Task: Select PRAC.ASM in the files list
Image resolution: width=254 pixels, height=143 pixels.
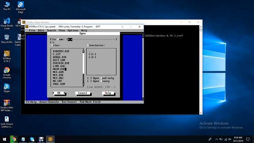Action: tap(59, 84)
